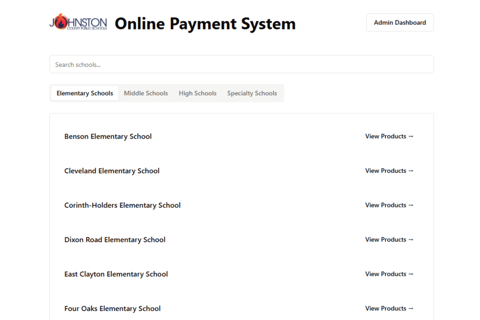
Task: View products for Corinth-Holders Elementary School
Action: [389, 205]
